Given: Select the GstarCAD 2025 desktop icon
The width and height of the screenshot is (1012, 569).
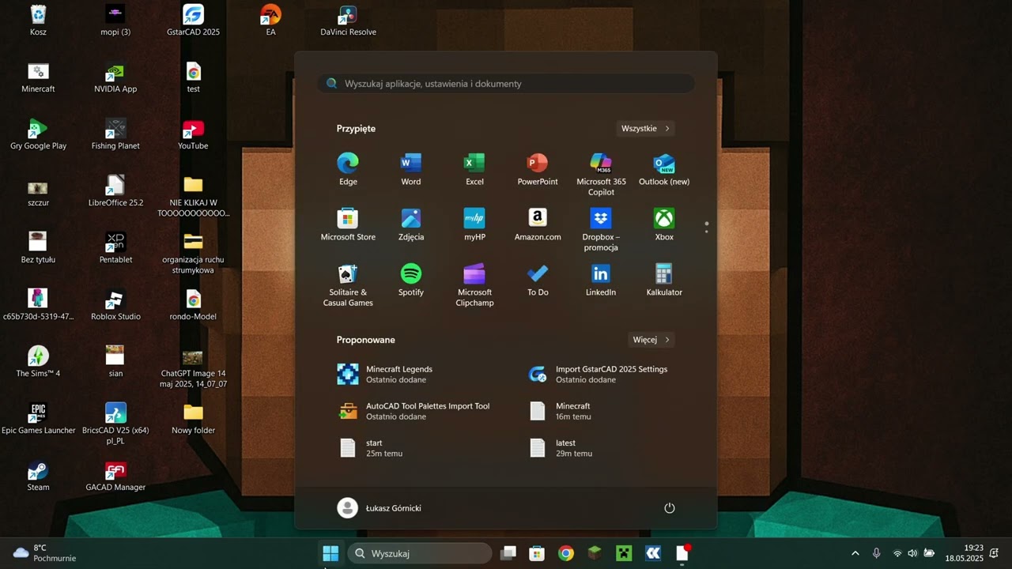Looking at the screenshot, I should click(x=193, y=21).
